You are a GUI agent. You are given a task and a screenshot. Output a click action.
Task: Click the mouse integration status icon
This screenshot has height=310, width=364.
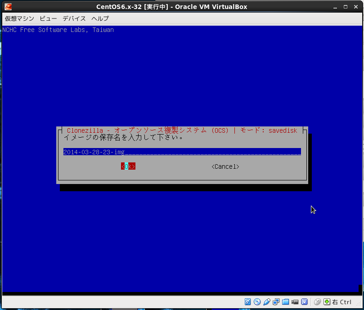pyautogui.click(x=318, y=302)
